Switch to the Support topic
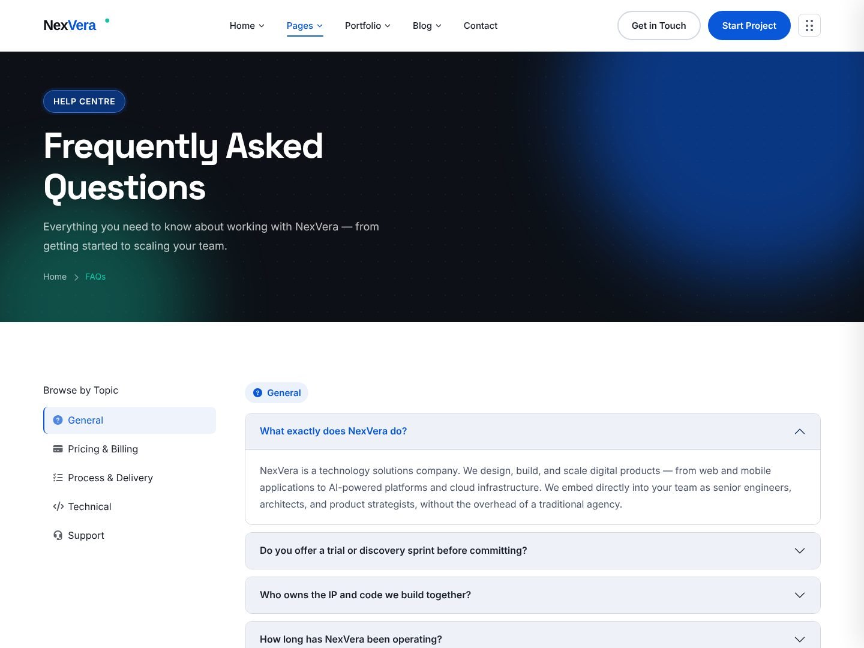 tap(130, 535)
